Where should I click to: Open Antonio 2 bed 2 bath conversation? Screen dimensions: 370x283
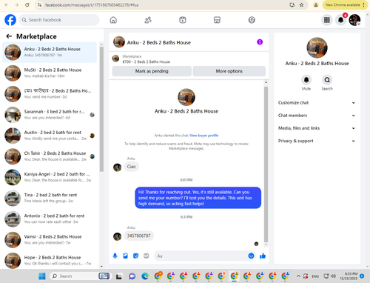(x=50, y=219)
